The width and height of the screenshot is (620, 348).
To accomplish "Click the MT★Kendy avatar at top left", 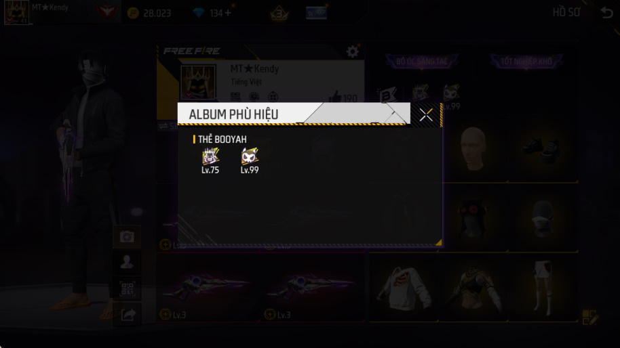I will pyautogui.click(x=16, y=12).
